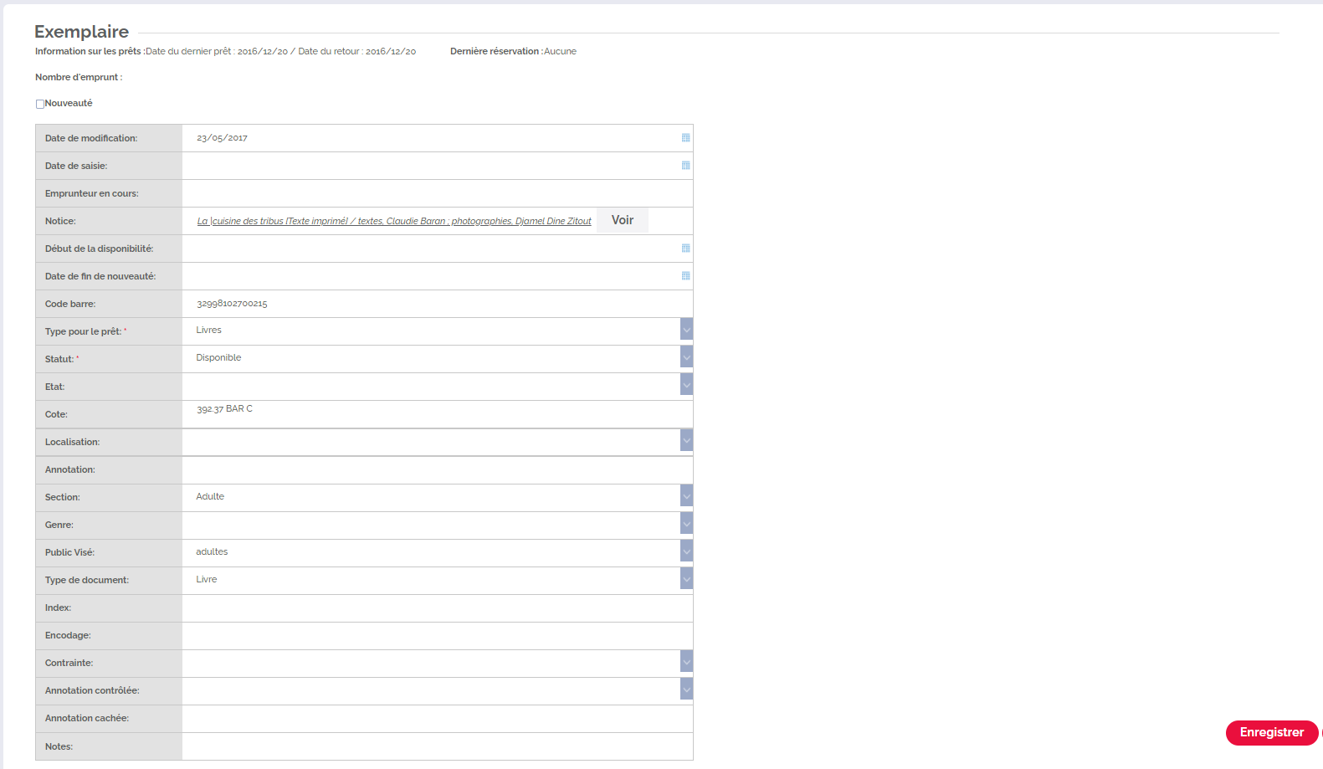The image size is (1323, 769).
Task: Click the Information sur les prêts label
Action: [90, 51]
